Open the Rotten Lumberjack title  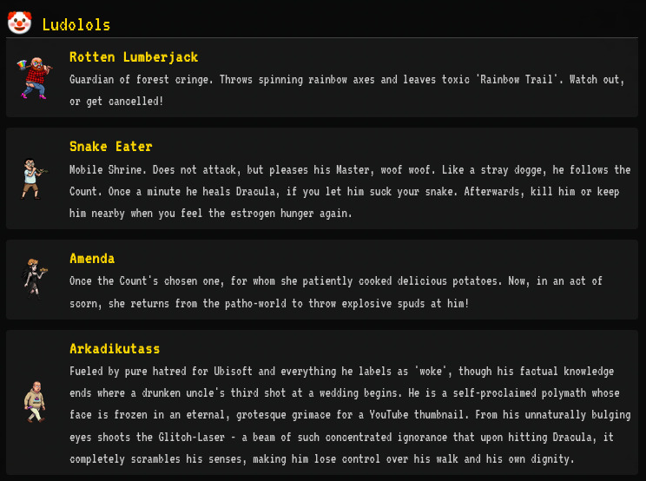click(x=134, y=57)
